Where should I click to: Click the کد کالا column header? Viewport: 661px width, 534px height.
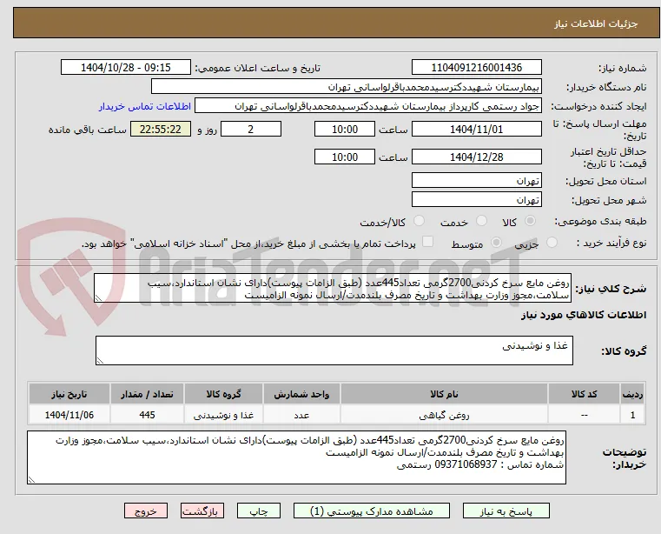tap(584, 394)
